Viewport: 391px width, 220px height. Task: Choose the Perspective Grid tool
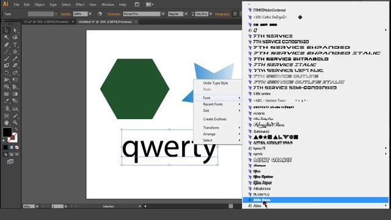pos(15,87)
